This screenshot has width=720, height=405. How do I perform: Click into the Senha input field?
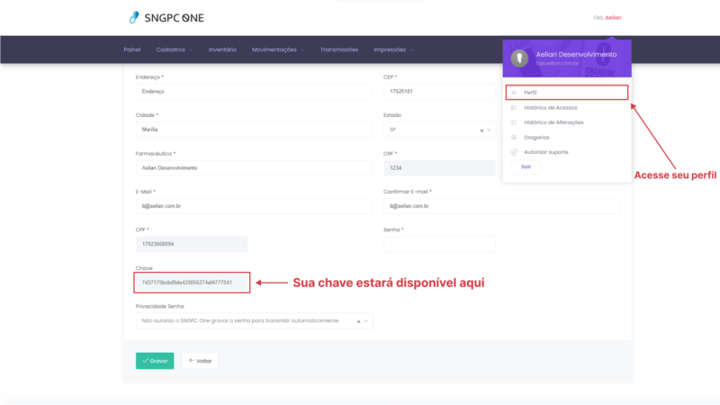[x=439, y=244]
